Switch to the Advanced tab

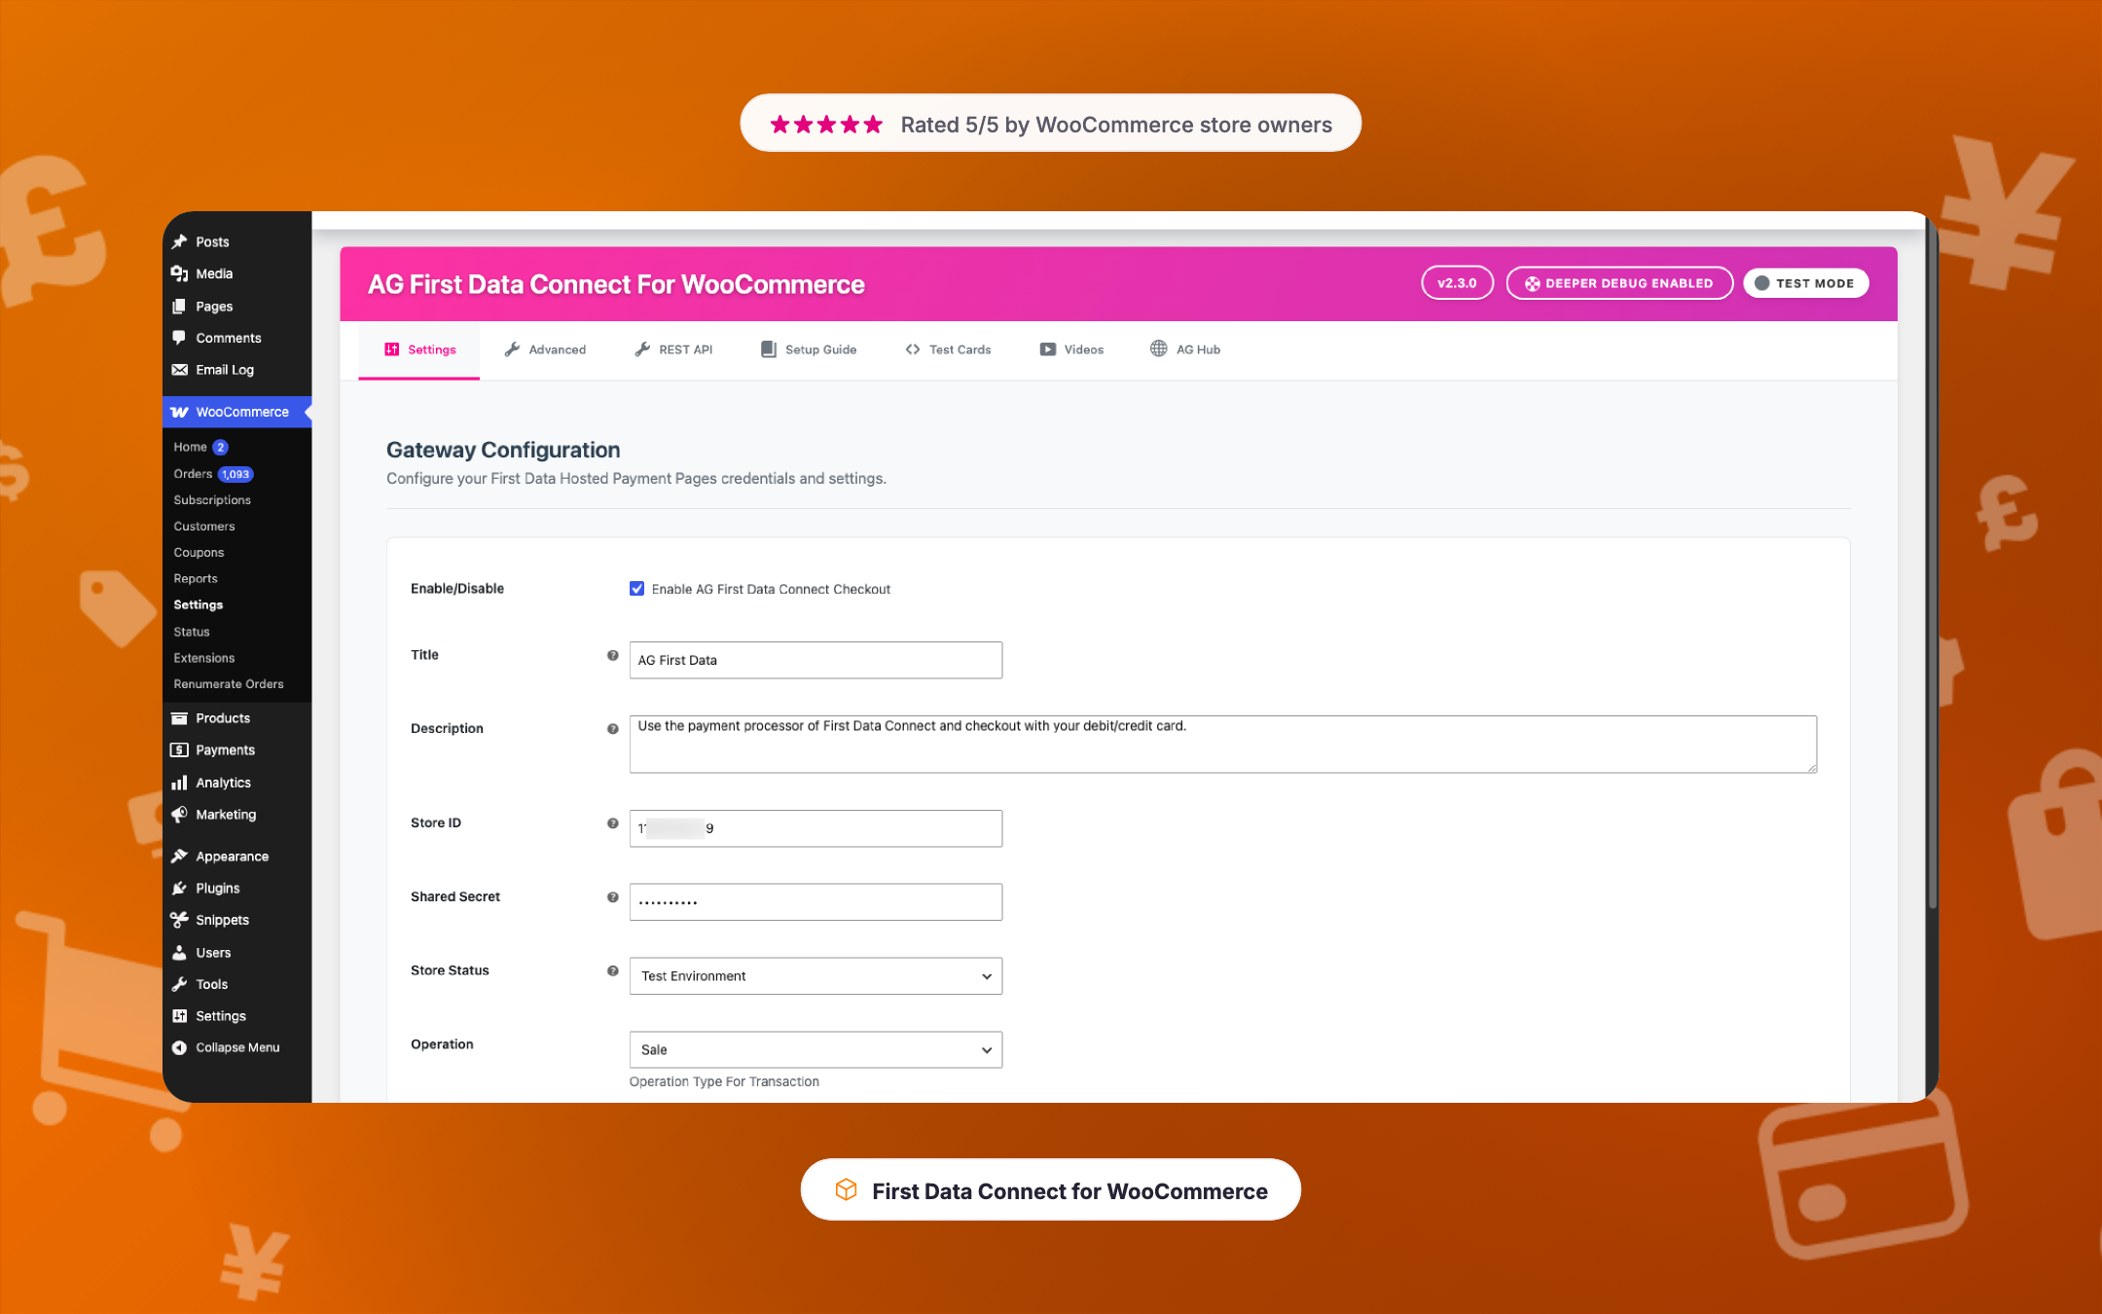(x=545, y=349)
